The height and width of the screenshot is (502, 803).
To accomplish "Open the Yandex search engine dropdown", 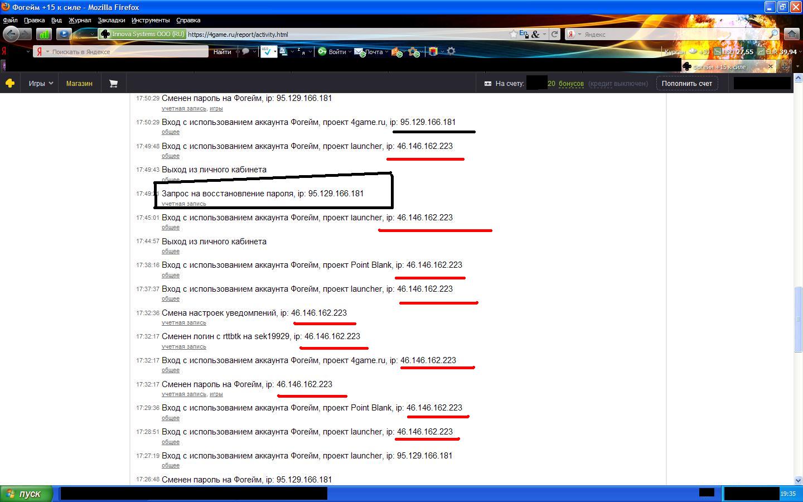I will point(574,34).
